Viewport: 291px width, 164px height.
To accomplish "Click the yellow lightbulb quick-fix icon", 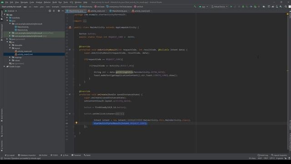I will coord(76,123).
